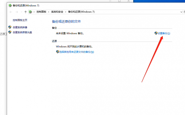Click the shield icon beside 创建系统修复光盘

10,32
